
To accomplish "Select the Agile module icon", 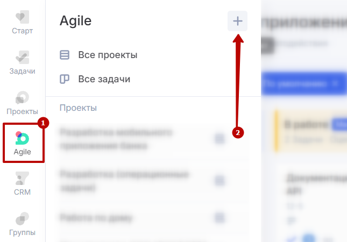I will (23, 139).
